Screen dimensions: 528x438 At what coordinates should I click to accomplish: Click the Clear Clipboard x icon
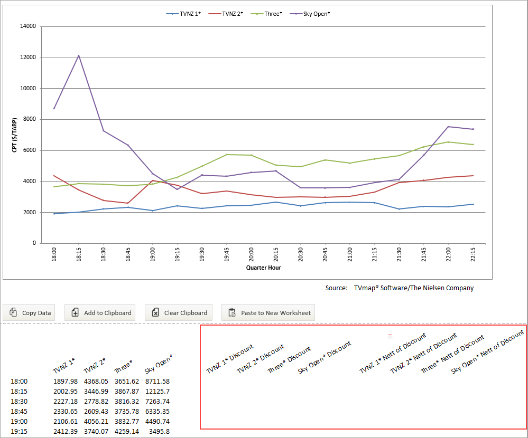tap(155, 312)
